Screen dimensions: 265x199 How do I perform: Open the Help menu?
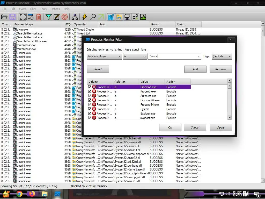tap(67, 9)
